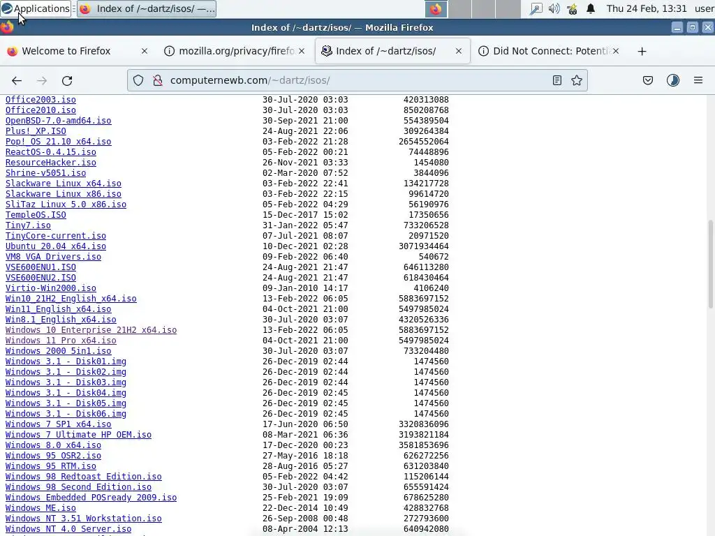Open ReactOS-0.4.15.iso link

coord(50,152)
